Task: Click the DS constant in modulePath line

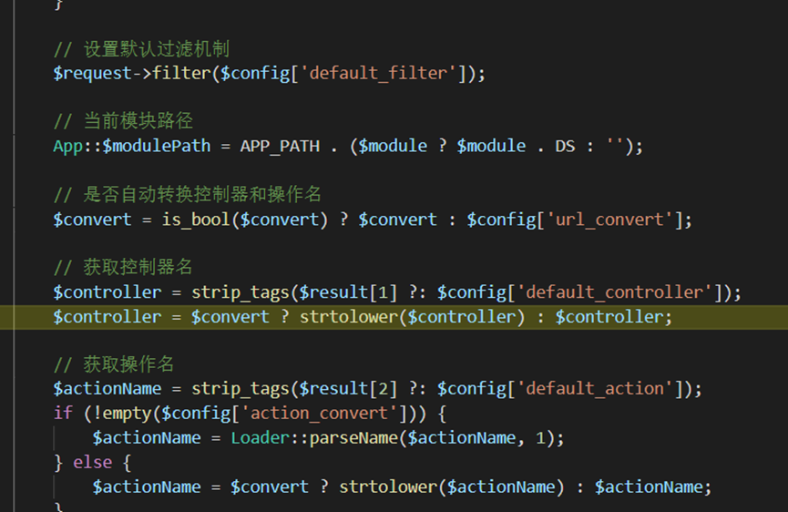Action: pyautogui.click(x=565, y=146)
